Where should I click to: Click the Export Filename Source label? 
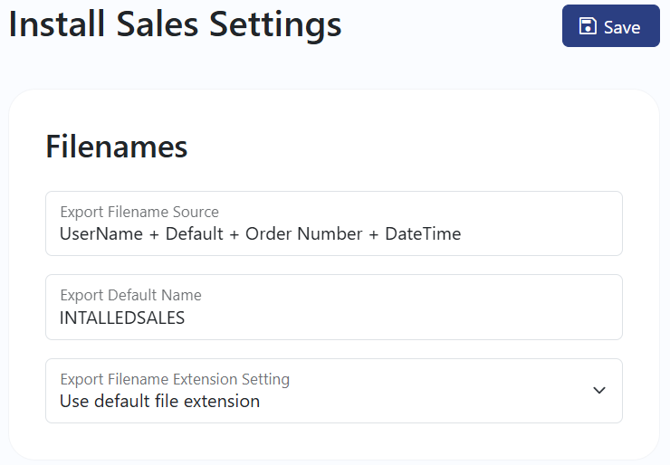139,212
